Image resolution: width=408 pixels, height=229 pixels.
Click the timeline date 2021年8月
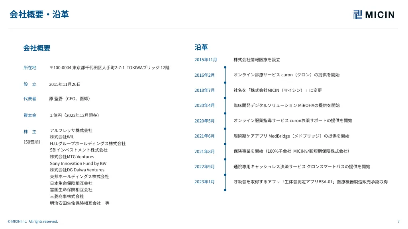[204, 151]
